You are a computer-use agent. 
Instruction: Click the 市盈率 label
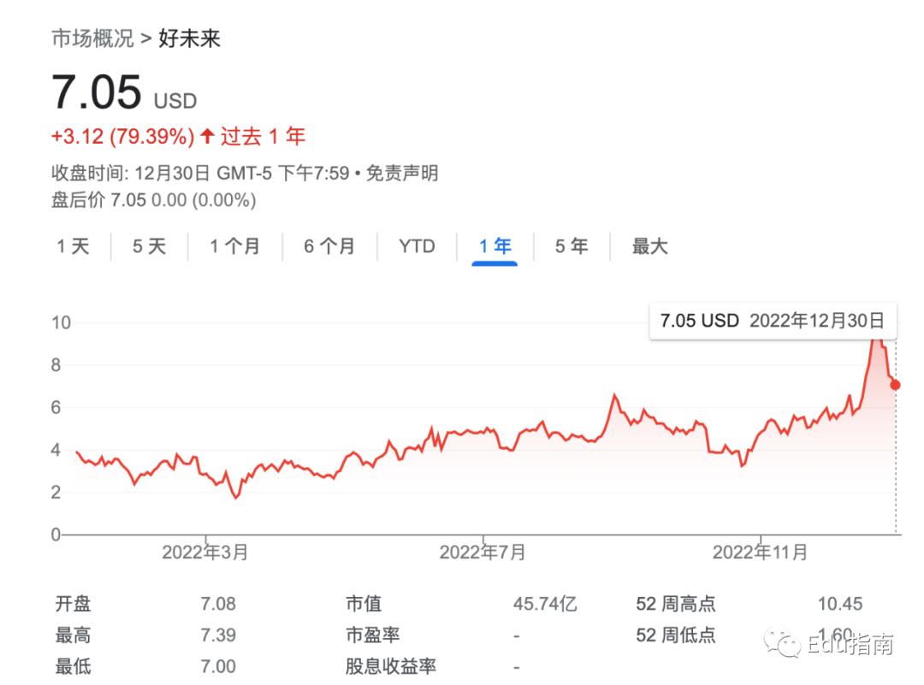(x=373, y=635)
